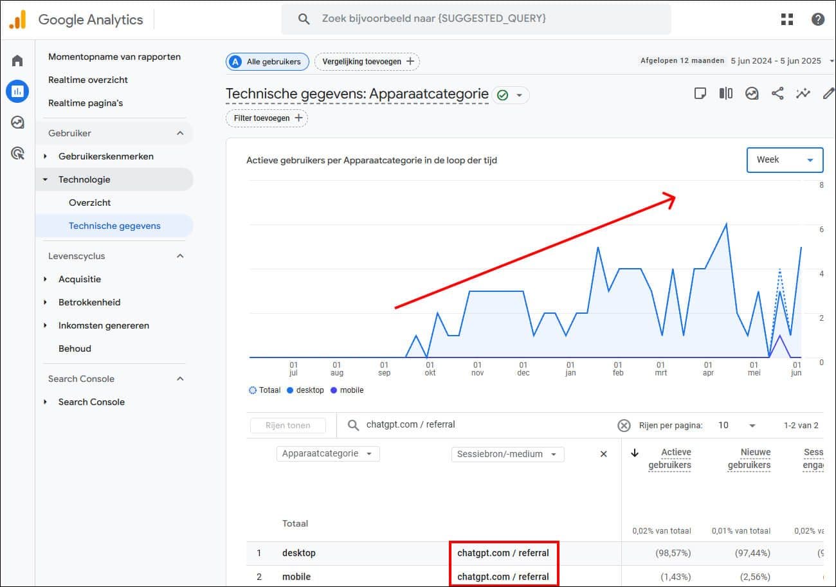Open the Advertising section icon
This screenshot has width=836, height=587.
(x=17, y=153)
